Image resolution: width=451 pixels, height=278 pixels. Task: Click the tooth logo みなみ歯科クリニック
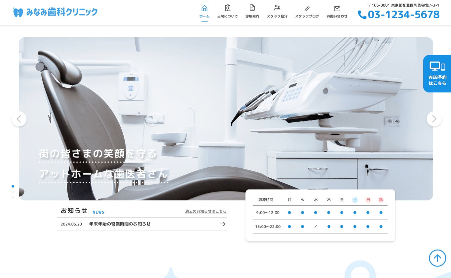tap(55, 12)
